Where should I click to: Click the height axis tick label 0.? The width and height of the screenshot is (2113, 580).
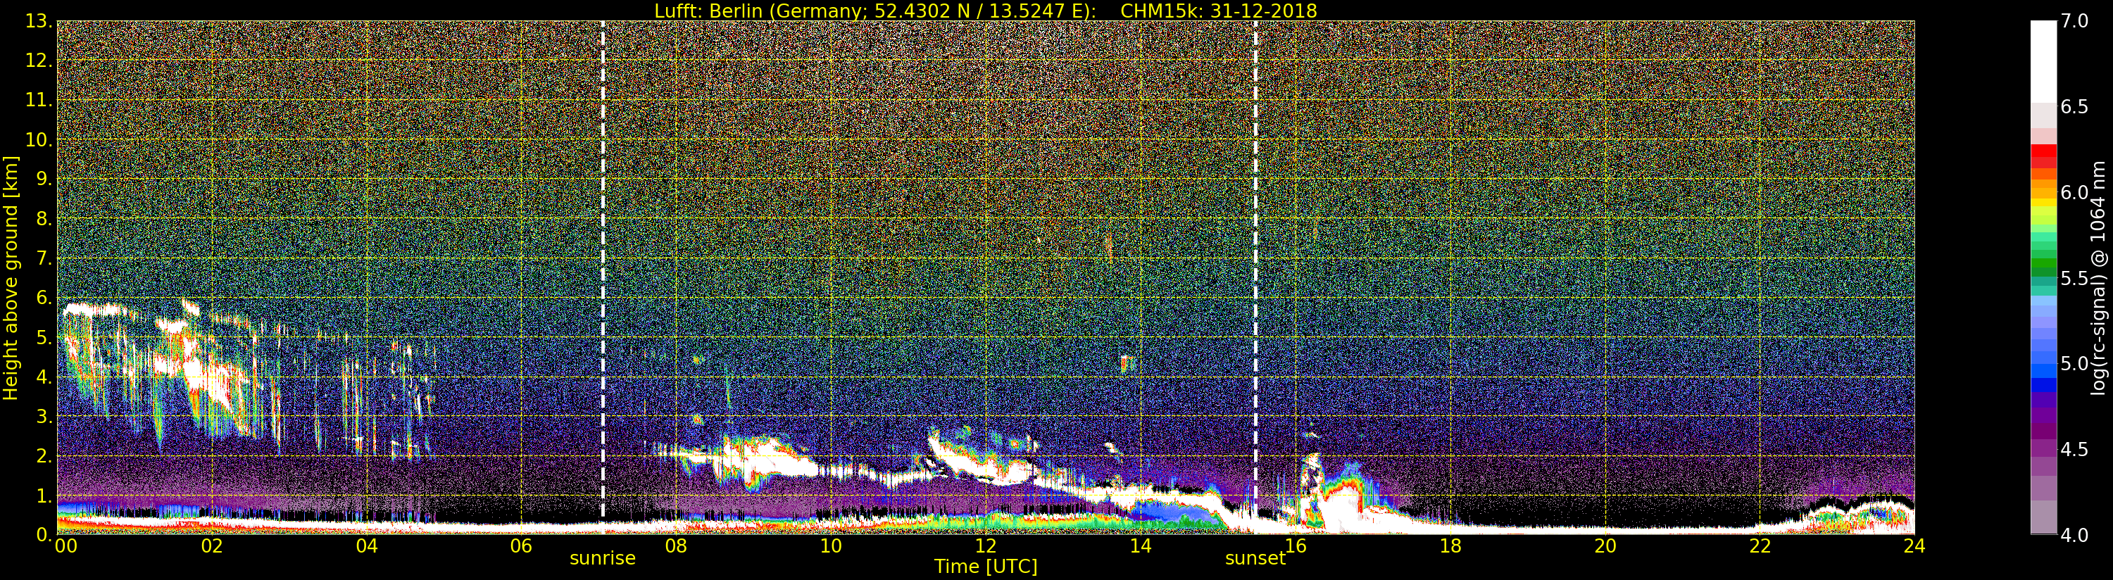[44, 534]
